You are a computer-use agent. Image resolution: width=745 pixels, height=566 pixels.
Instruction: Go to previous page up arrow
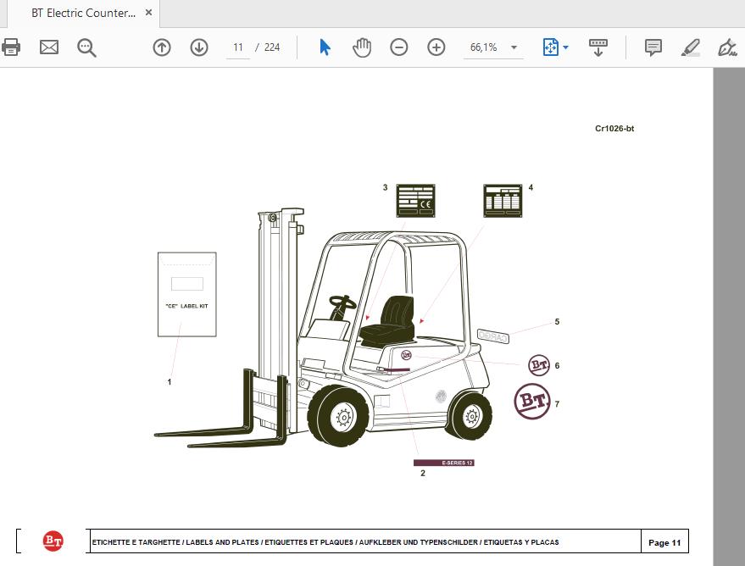(162, 47)
